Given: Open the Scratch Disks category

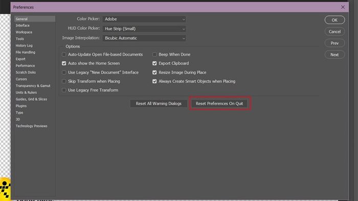Looking at the screenshot, I should coord(26,72).
